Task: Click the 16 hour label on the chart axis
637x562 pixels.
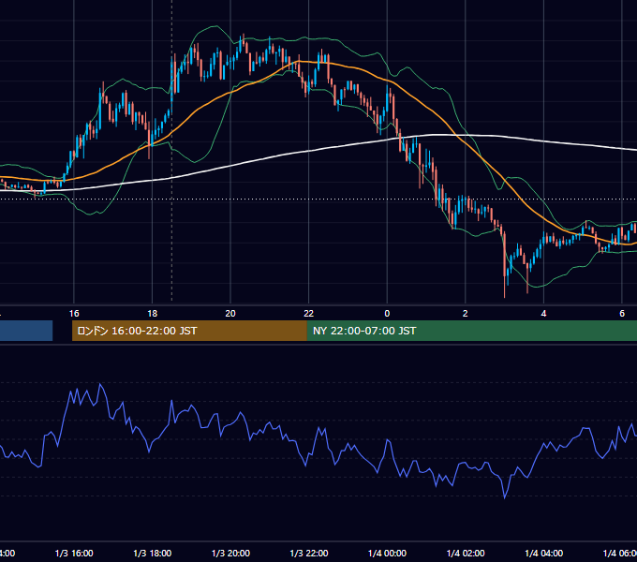Action: click(x=74, y=314)
